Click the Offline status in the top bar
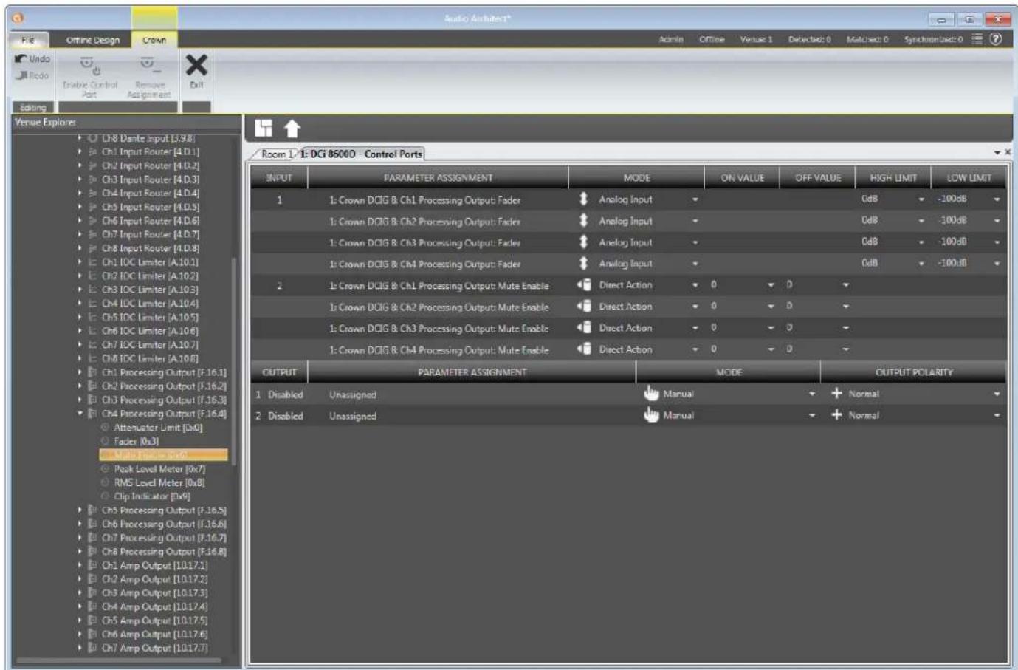 [712, 39]
